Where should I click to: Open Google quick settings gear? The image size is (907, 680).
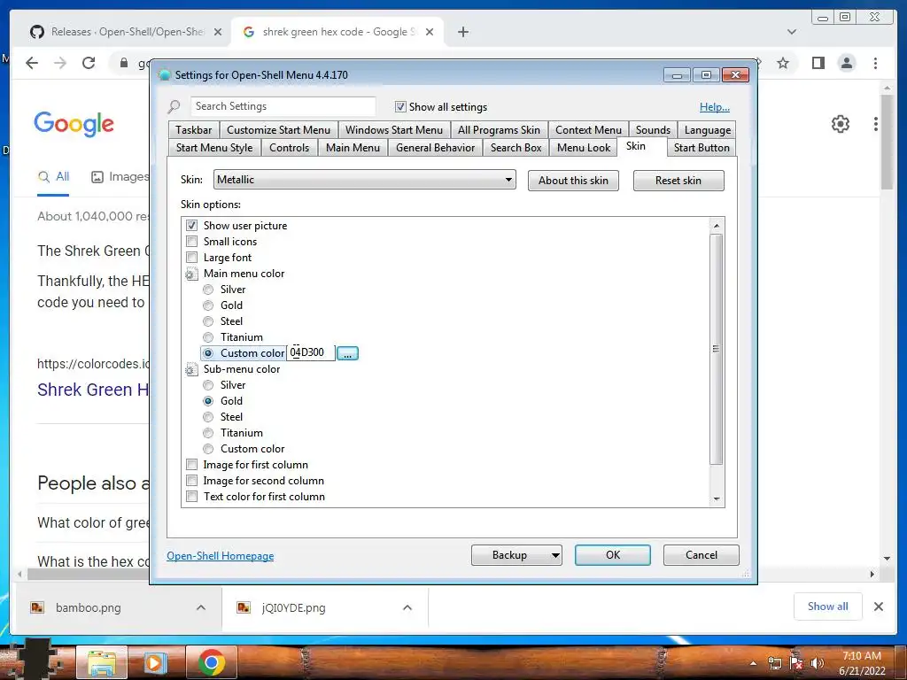point(841,124)
